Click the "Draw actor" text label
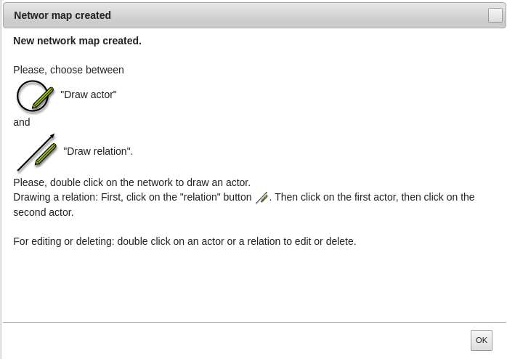Screen dimensions: 507x359 click(x=89, y=94)
